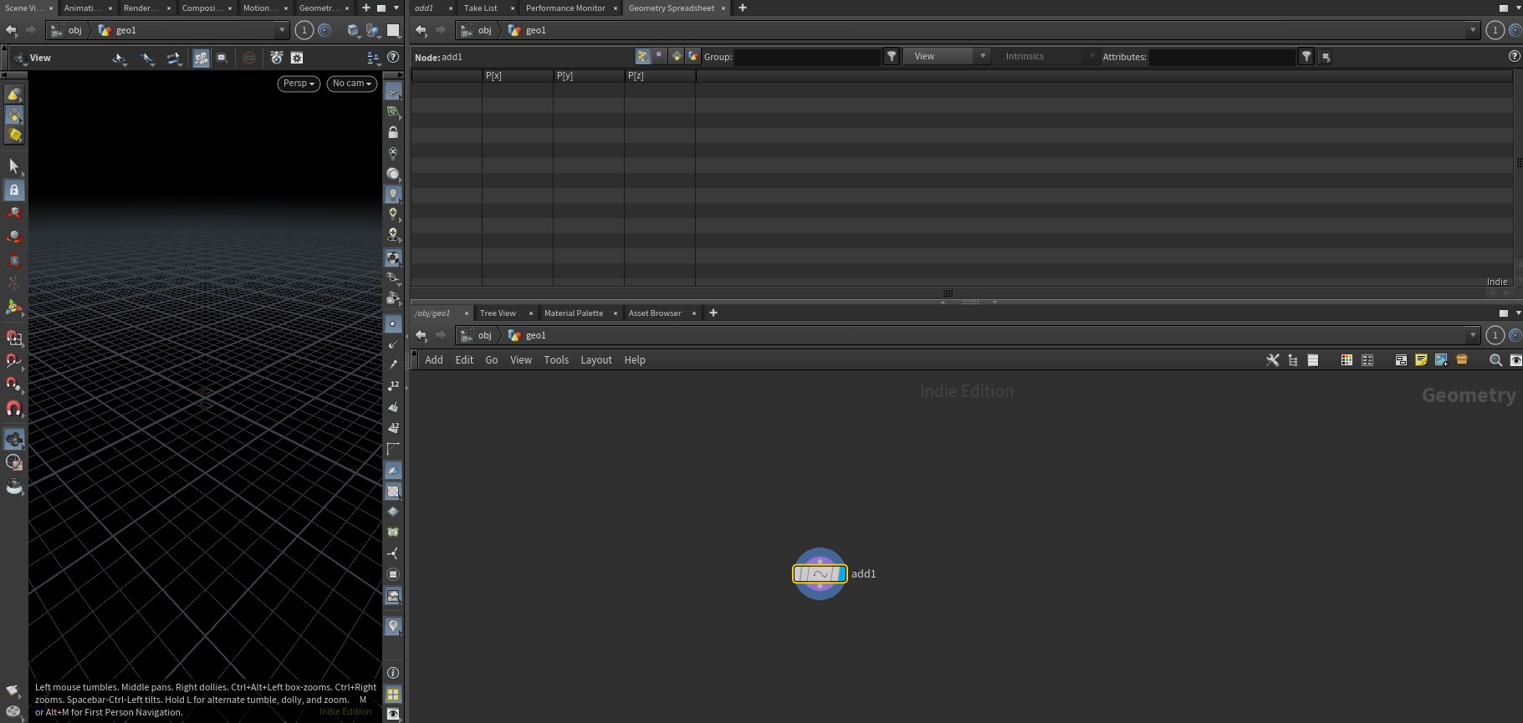Focus the Group filter field

[807, 57]
